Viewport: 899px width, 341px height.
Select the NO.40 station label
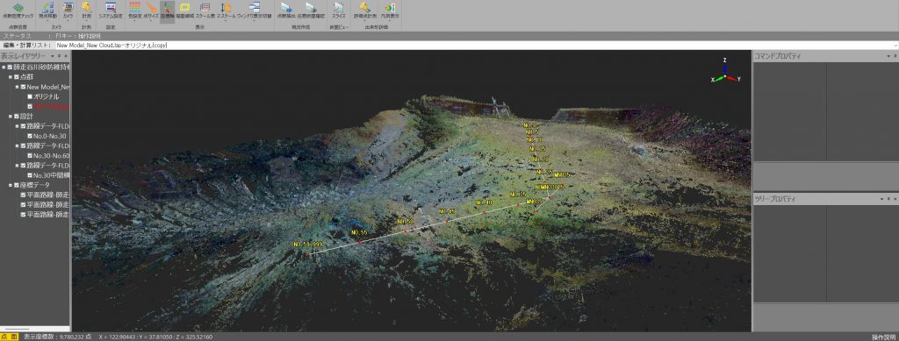484,202
